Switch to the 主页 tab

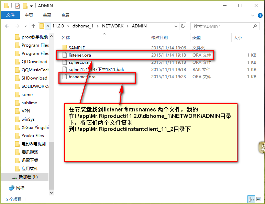click(x=29, y=15)
